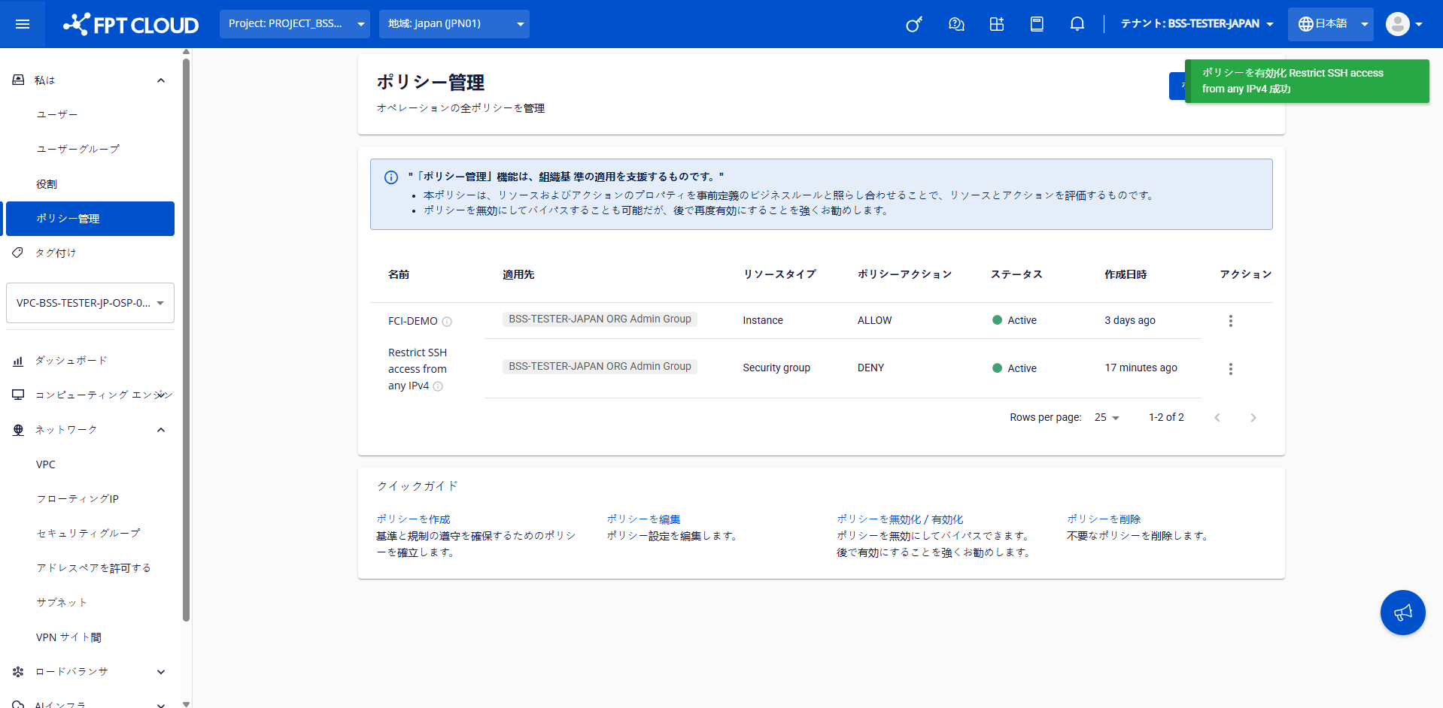The width and height of the screenshot is (1443, 708).
Task: Select the Project PROJECT_BSS dropdown
Action: click(295, 24)
